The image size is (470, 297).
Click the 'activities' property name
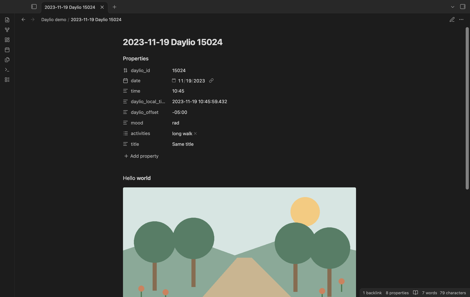[140, 133]
